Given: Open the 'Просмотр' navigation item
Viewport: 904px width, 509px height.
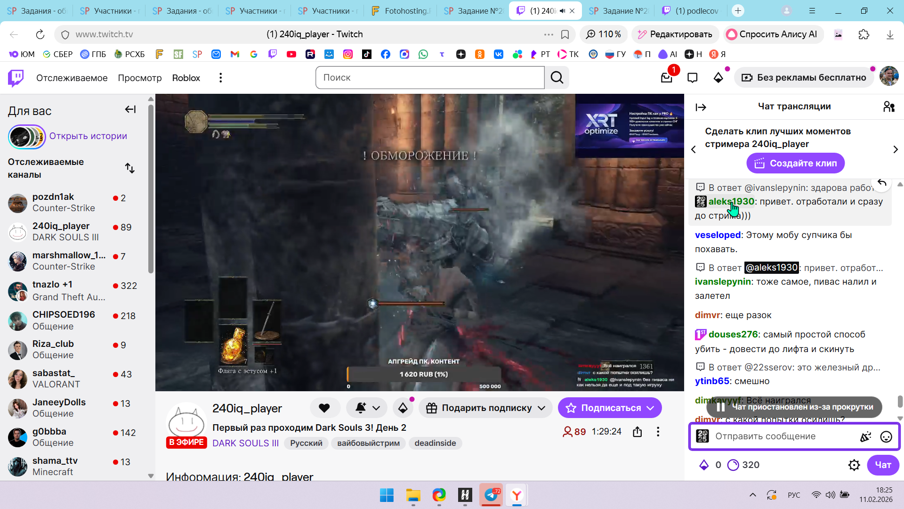Looking at the screenshot, I should point(139,78).
